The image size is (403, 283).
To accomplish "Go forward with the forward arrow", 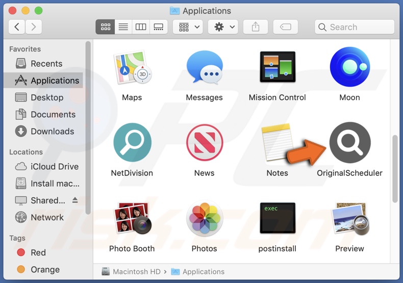I will tap(33, 27).
